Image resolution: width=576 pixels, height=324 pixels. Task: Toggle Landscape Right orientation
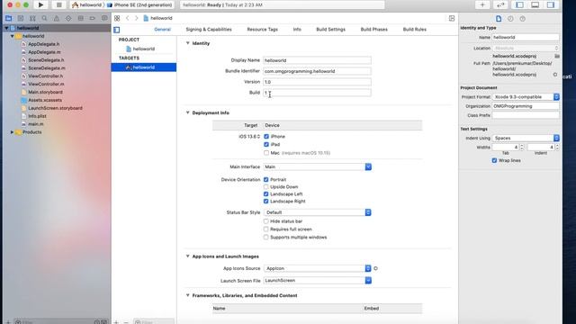tap(266, 202)
